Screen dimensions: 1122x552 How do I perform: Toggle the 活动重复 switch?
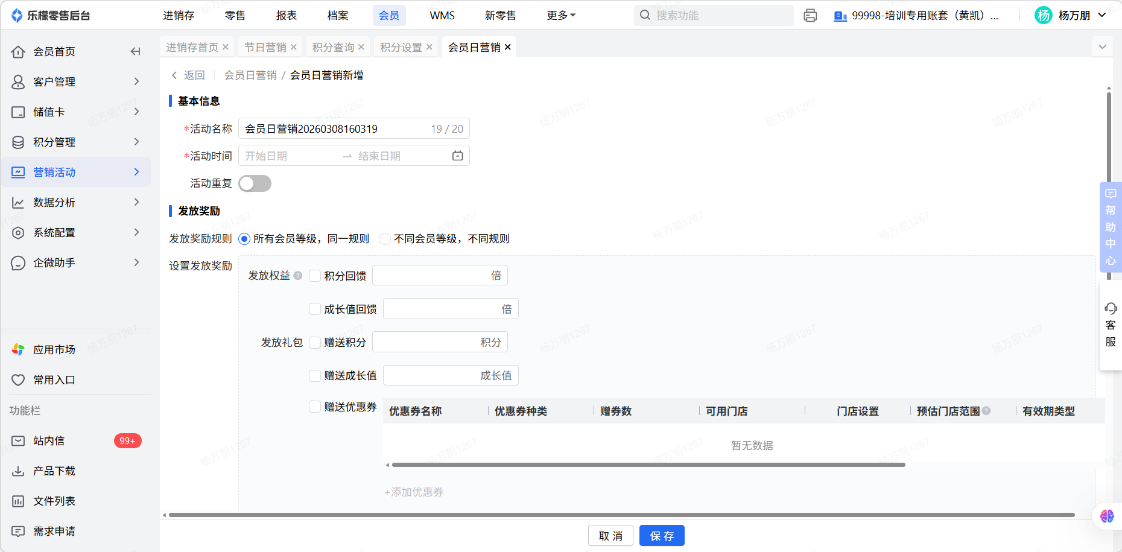pyautogui.click(x=255, y=183)
